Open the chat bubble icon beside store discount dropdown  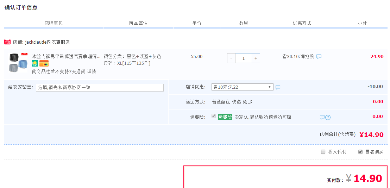point(278,87)
